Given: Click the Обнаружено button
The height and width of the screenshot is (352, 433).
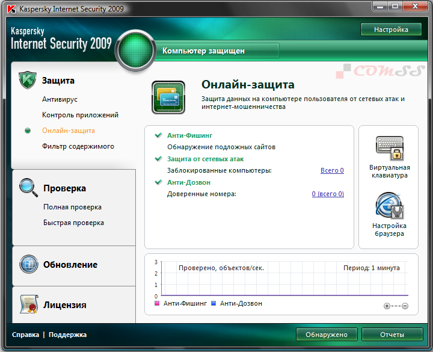Looking at the screenshot, I should (327, 335).
